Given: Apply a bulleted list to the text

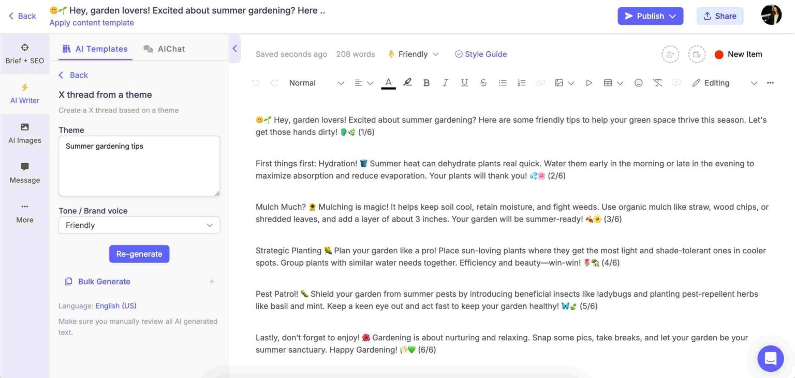Looking at the screenshot, I should pos(502,82).
